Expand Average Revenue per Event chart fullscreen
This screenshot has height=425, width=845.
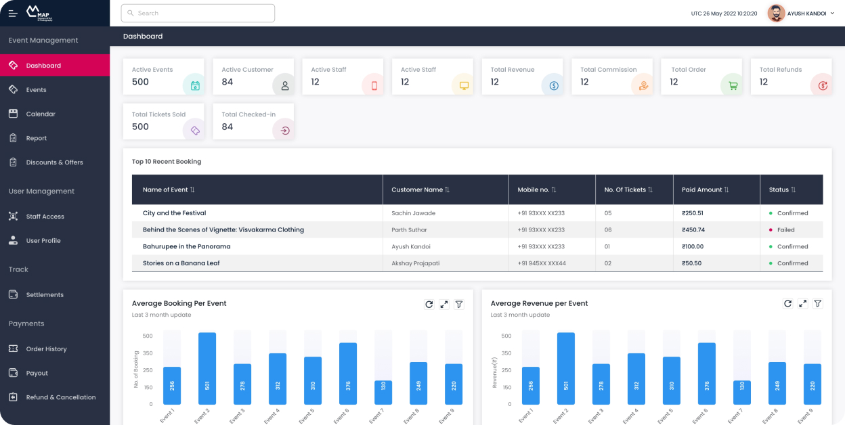pos(802,304)
